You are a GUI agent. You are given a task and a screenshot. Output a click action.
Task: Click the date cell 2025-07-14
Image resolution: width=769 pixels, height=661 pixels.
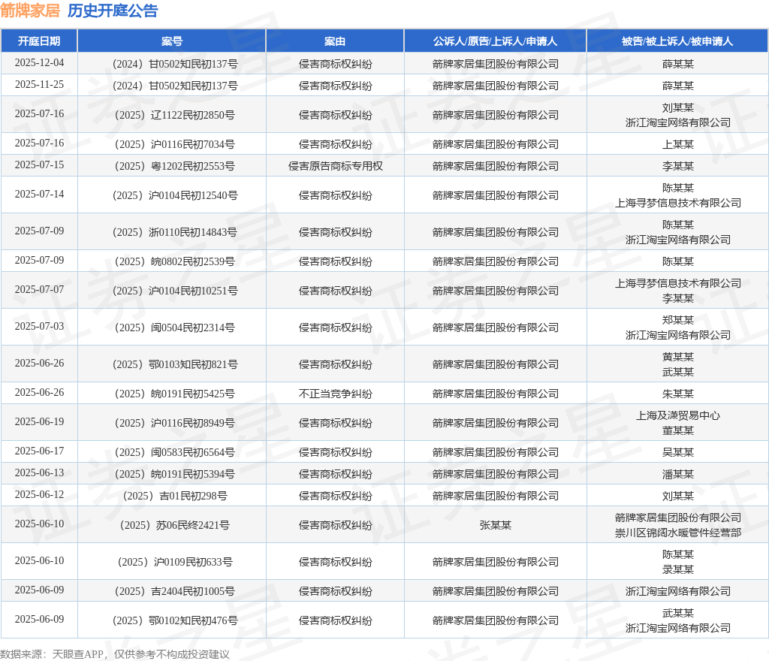pos(39,195)
